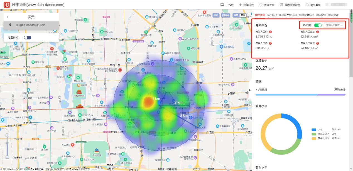Click the 681,350 人 resident value
This screenshot has height=171, width=353.
coord(263,48)
